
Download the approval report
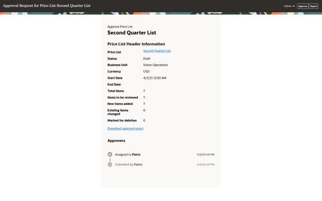[125, 128]
